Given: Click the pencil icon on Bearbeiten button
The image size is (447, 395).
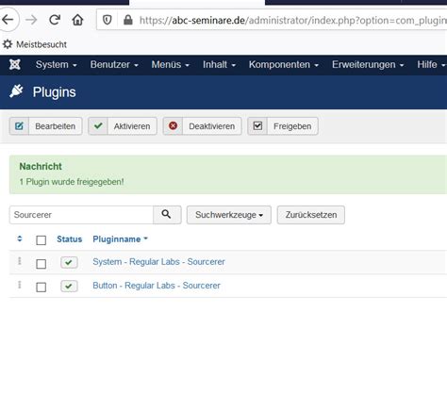Looking at the screenshot, I should click(19, 126).
